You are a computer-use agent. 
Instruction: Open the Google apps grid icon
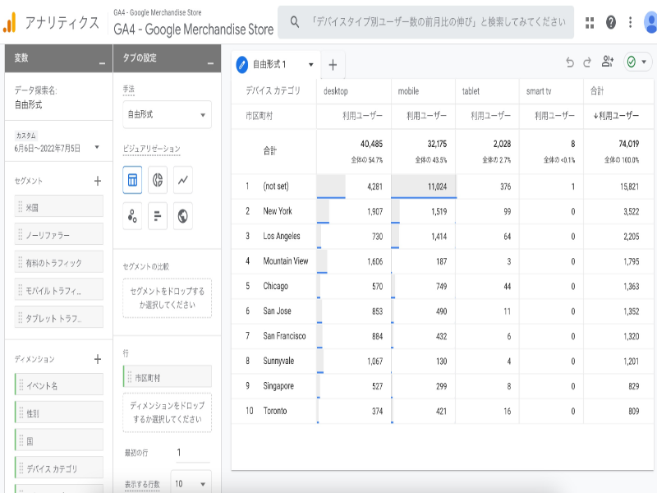pos(590,22)
